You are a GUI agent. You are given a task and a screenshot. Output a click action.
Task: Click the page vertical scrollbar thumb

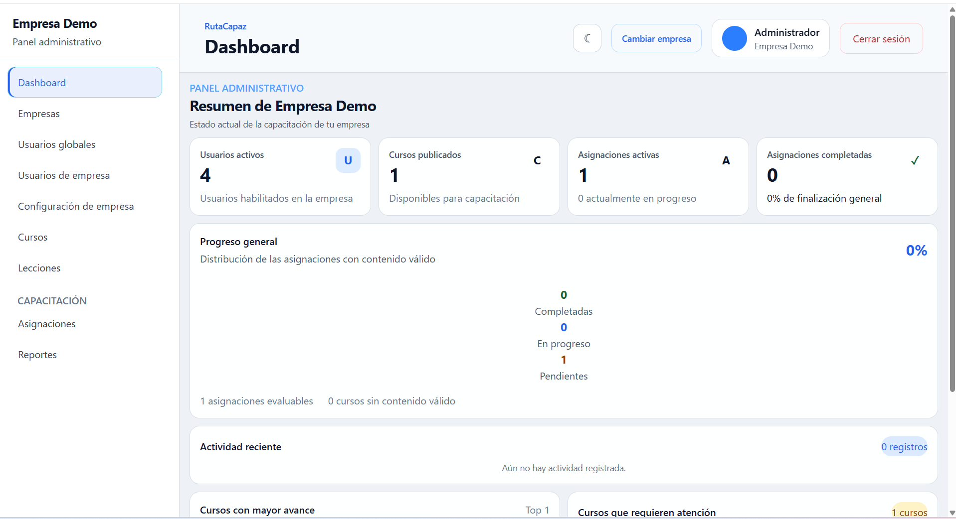[952, 203]
